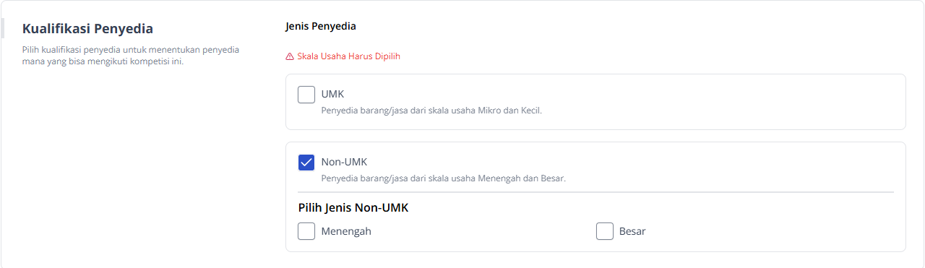The height and width of the screenshot is (268, 925).
Task: Click the "Jenis Penyedia" field label
Action: click(321, 27)
